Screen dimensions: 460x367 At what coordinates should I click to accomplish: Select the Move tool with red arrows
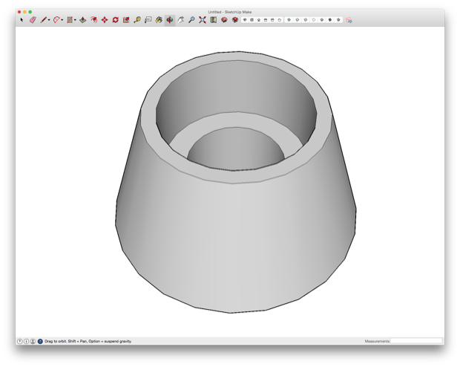coord(105,20)
